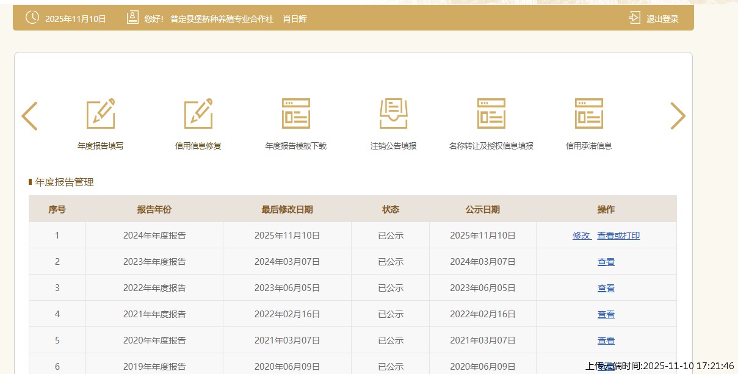The width and height of the screenshot is (738, 374).
Task: Click the user profile icon near 您好
Action: coord(132,18)
